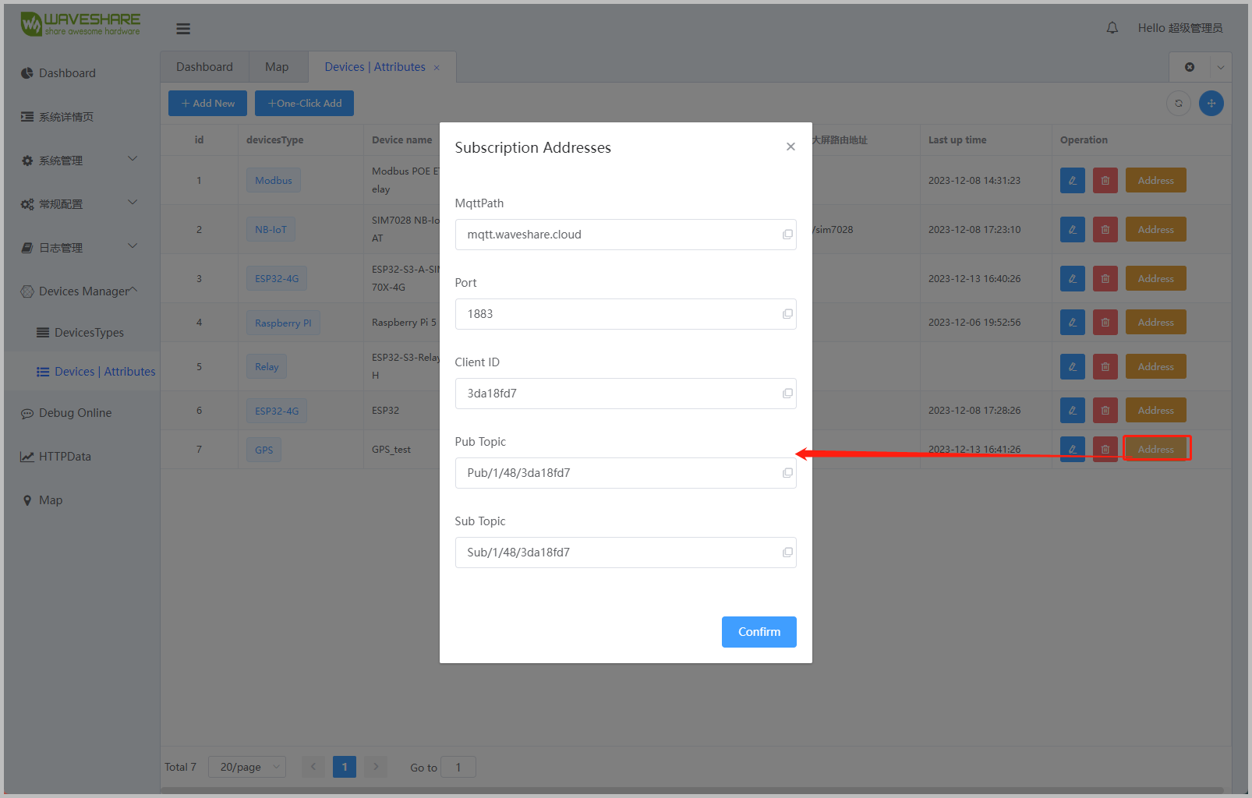This screenshot has width=1252, height=798.
Task: Copy the Port field value icon
Action: (787, 314)
